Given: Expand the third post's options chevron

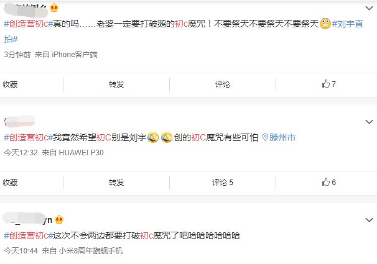Looking at the screenshot, I should [x=369, y=220].
